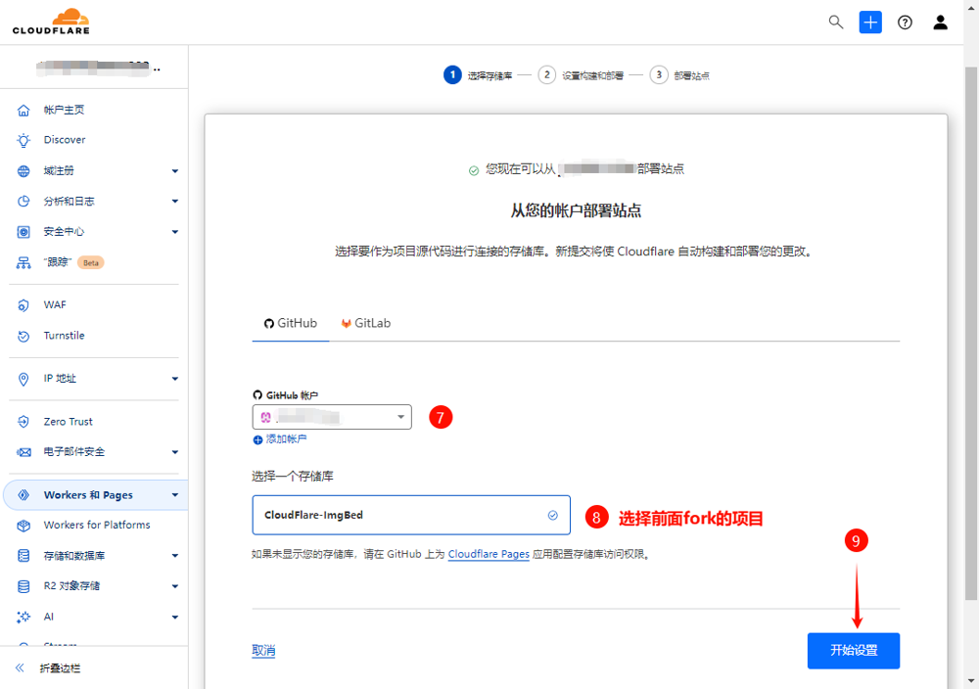This screenshot has width=979, height=689.
Task: Open the GitHub 帐户 dropdown
Action: tap(332, 417)
